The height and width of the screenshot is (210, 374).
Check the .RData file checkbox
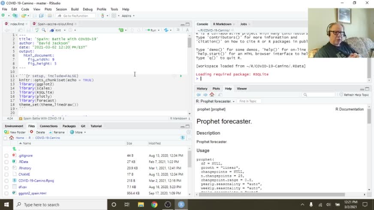6,162
